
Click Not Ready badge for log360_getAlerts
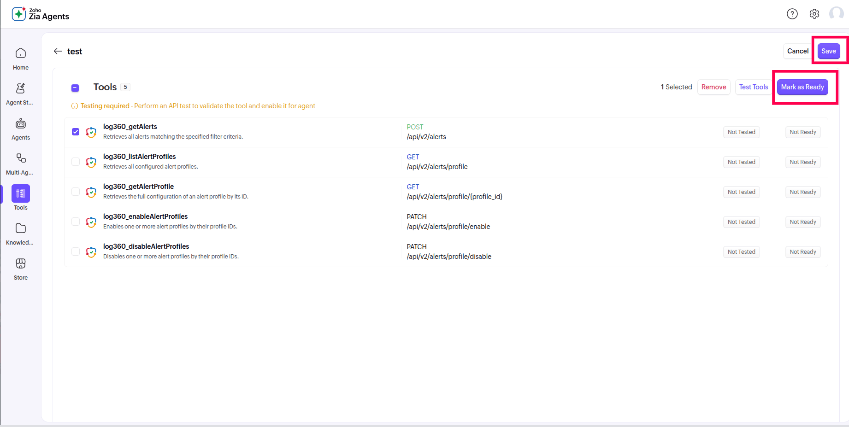(802, 132)
